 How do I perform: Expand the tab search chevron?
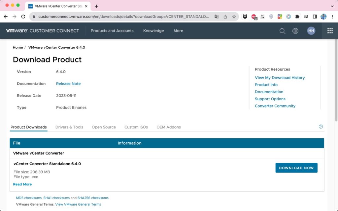coord(332,6)
